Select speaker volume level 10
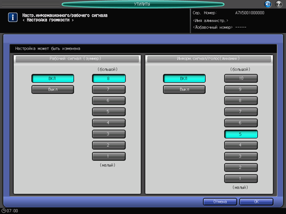 [x=241, y=78]
